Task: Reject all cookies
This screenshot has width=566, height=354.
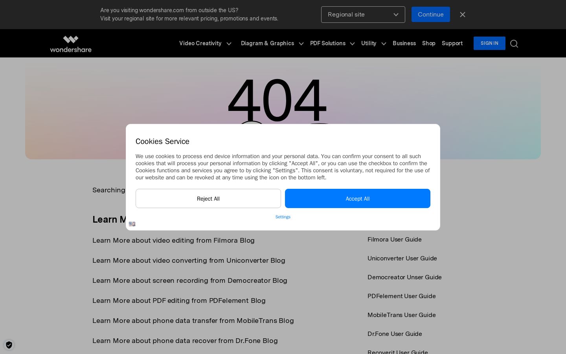Action: coord(208,199)
